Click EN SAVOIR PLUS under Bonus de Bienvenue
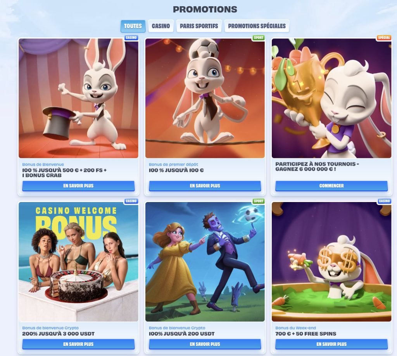The width and height of the screenshot is (397, 356). [x=78, y=186]
